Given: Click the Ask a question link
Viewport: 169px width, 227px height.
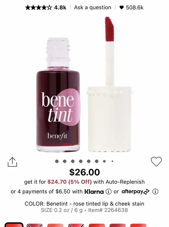Looking at the screenshot, I should click(93, 7).
